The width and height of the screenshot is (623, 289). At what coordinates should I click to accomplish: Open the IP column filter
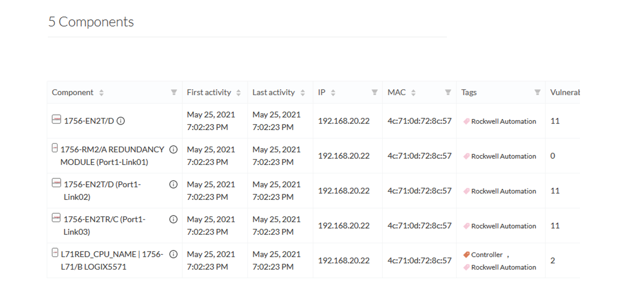click(x=375, y=92)
